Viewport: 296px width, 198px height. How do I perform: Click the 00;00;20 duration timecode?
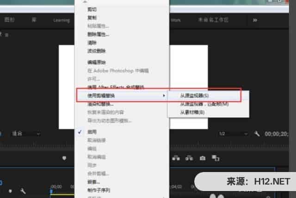click(277, 134)
